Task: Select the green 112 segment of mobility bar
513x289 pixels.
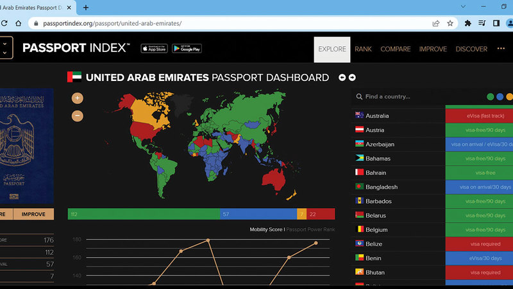Action: 143,214
